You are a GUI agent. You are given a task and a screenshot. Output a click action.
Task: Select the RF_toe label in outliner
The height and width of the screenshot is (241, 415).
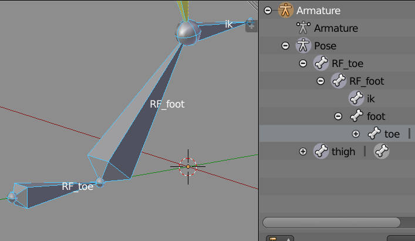(347, 63)
